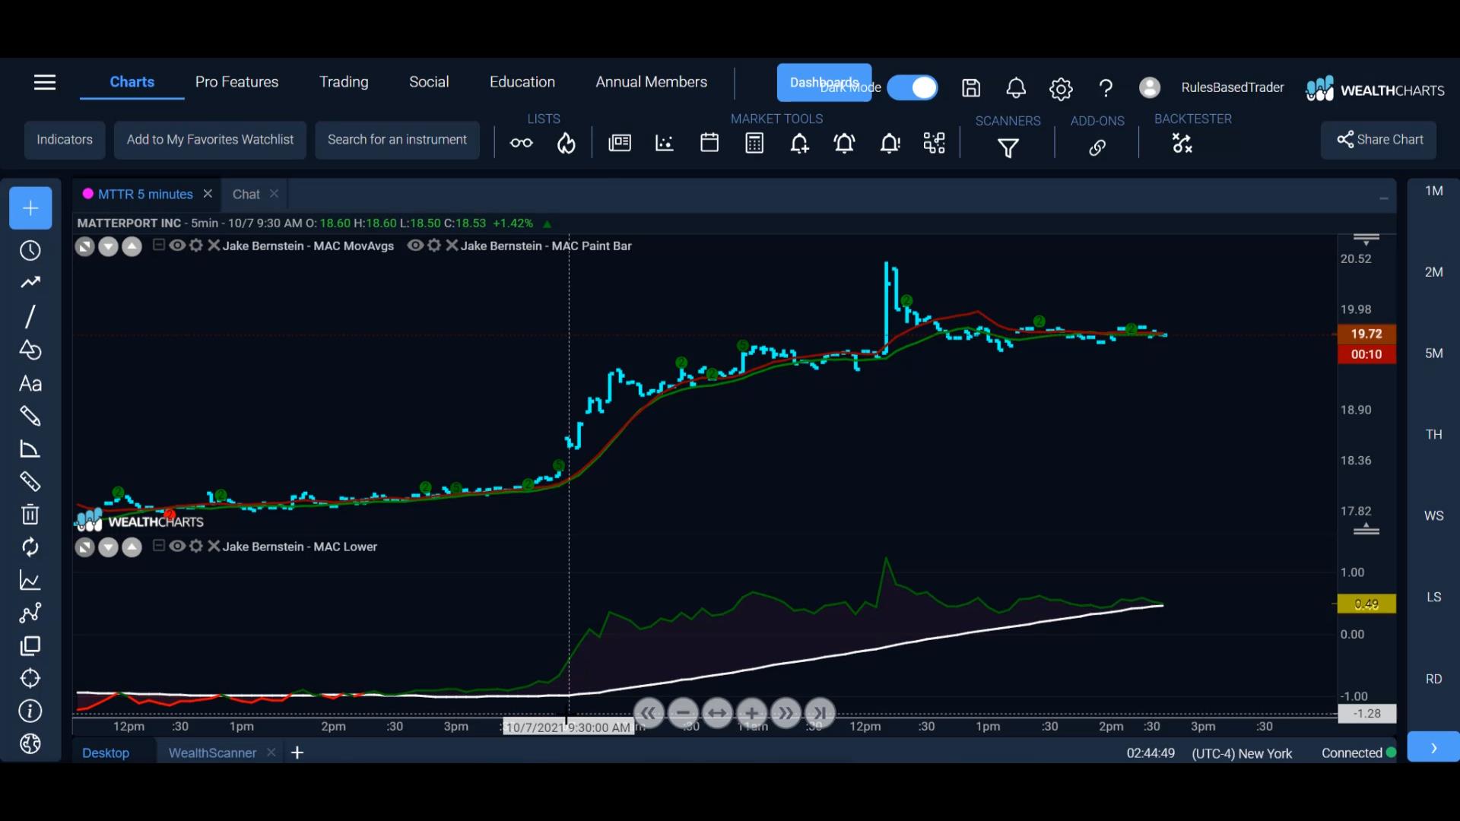Click the Indicators button
The height and width of the screenshot is (821, 1460).
(x=65, y=140)
